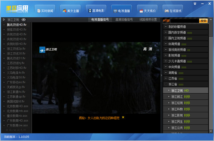Expand 中央频道 group
The image size is (214, 141).
pos(185,67)
